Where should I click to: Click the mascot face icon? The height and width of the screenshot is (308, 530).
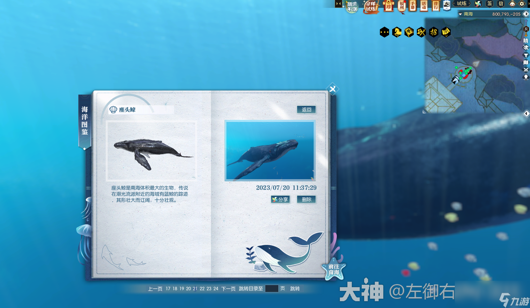click(512, 4)
